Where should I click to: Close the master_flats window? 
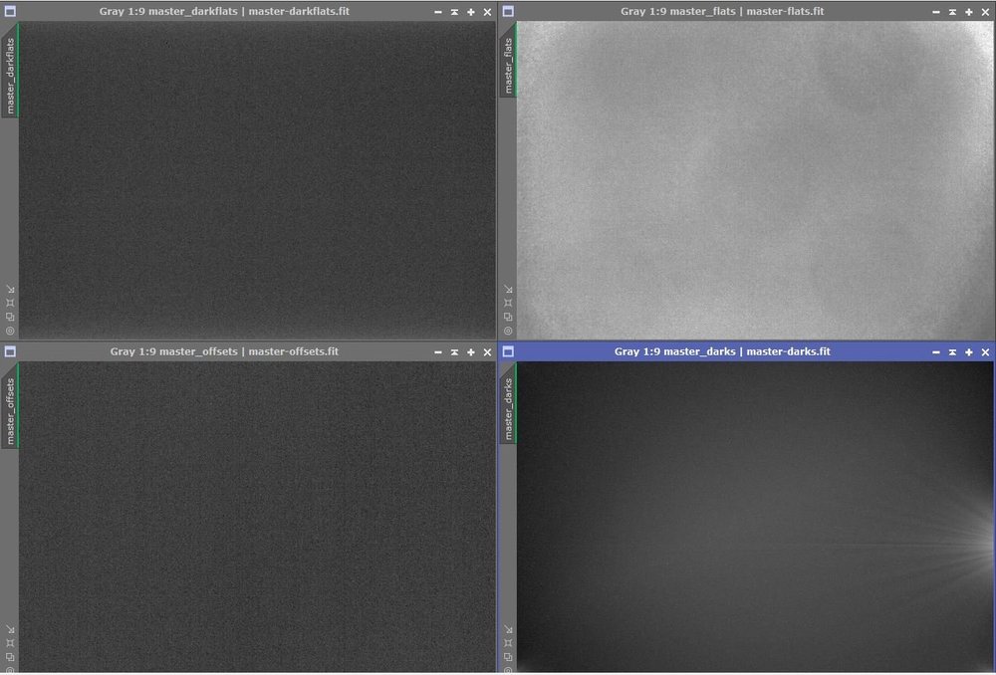click(986, 12)
